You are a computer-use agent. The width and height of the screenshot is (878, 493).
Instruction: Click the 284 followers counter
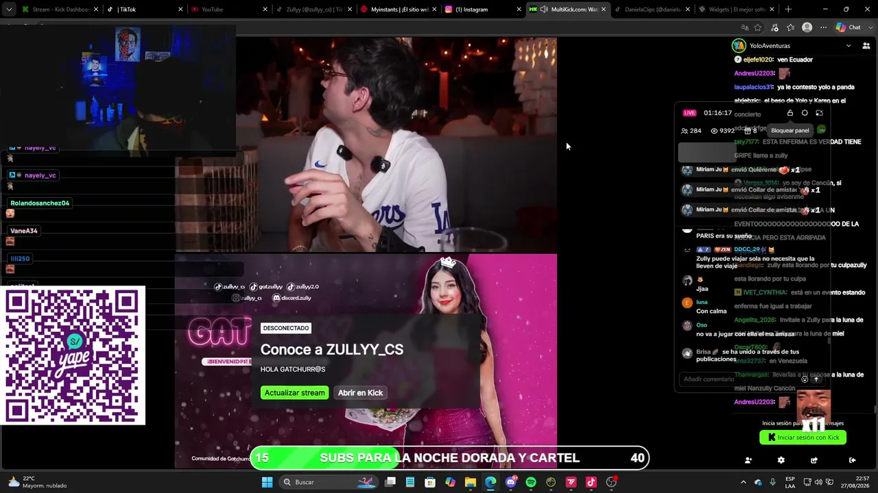coord(691,131)
